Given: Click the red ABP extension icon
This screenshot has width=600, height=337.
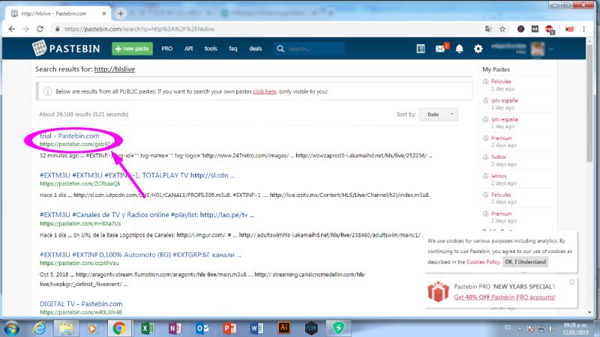Looking at the screenshot, I should (x=550, y=29).
